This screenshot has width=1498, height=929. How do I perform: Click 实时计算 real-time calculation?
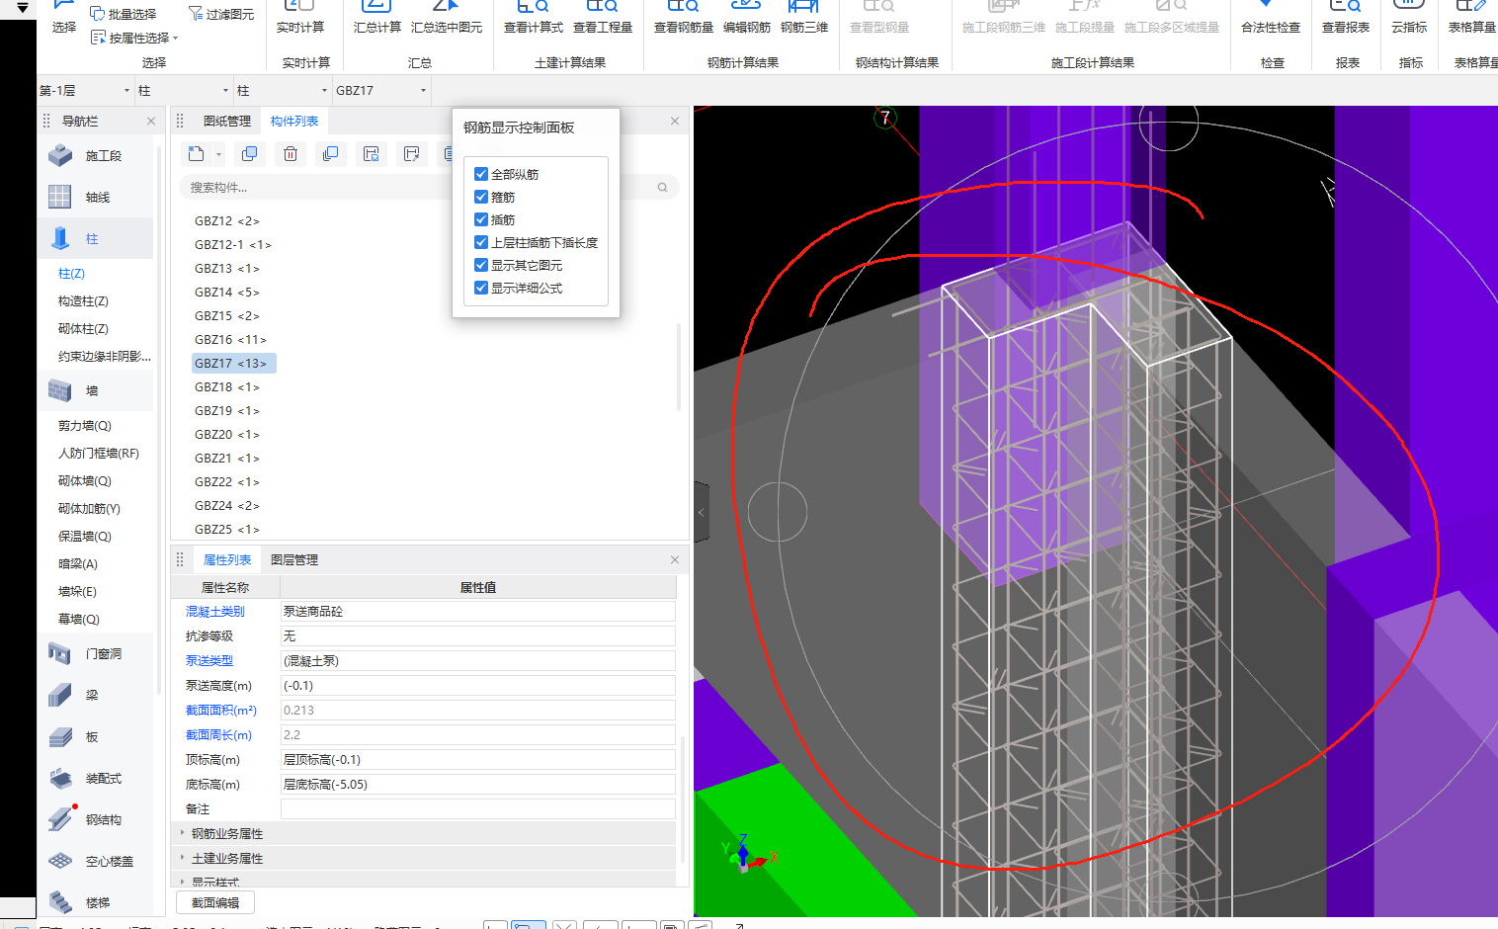300,18
